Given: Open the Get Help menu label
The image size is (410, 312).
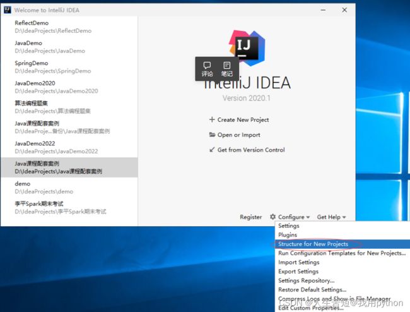Looking at the screenshot, I should pos(329,217).
